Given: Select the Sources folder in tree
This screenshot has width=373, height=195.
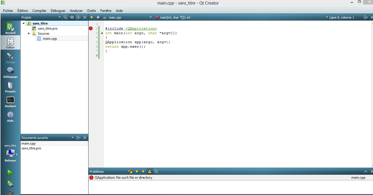Looking at the screenshot, I should tap(43, 34).
